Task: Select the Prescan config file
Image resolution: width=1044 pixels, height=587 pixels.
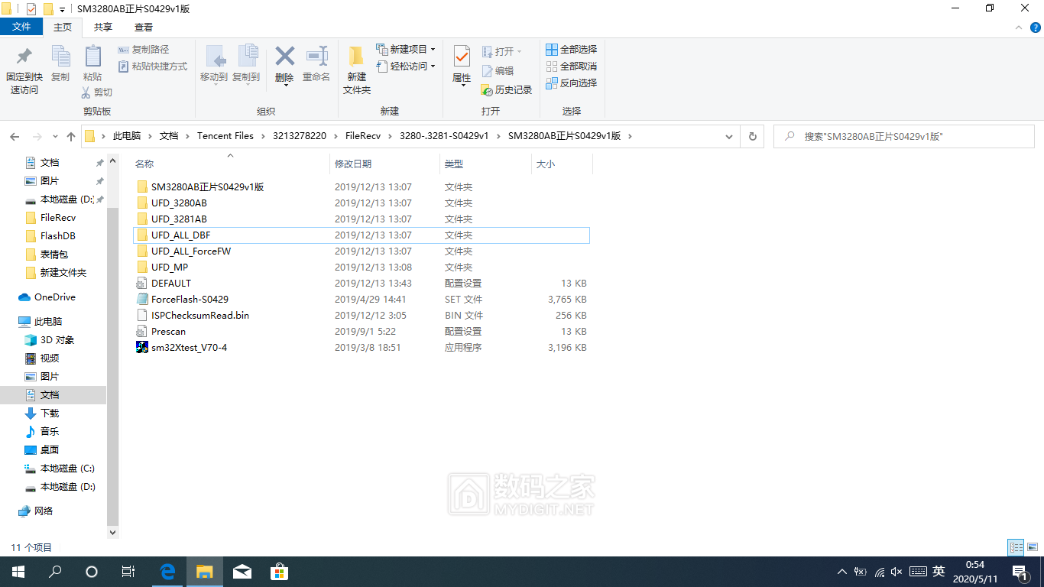Action: click(x=361, y=331)
